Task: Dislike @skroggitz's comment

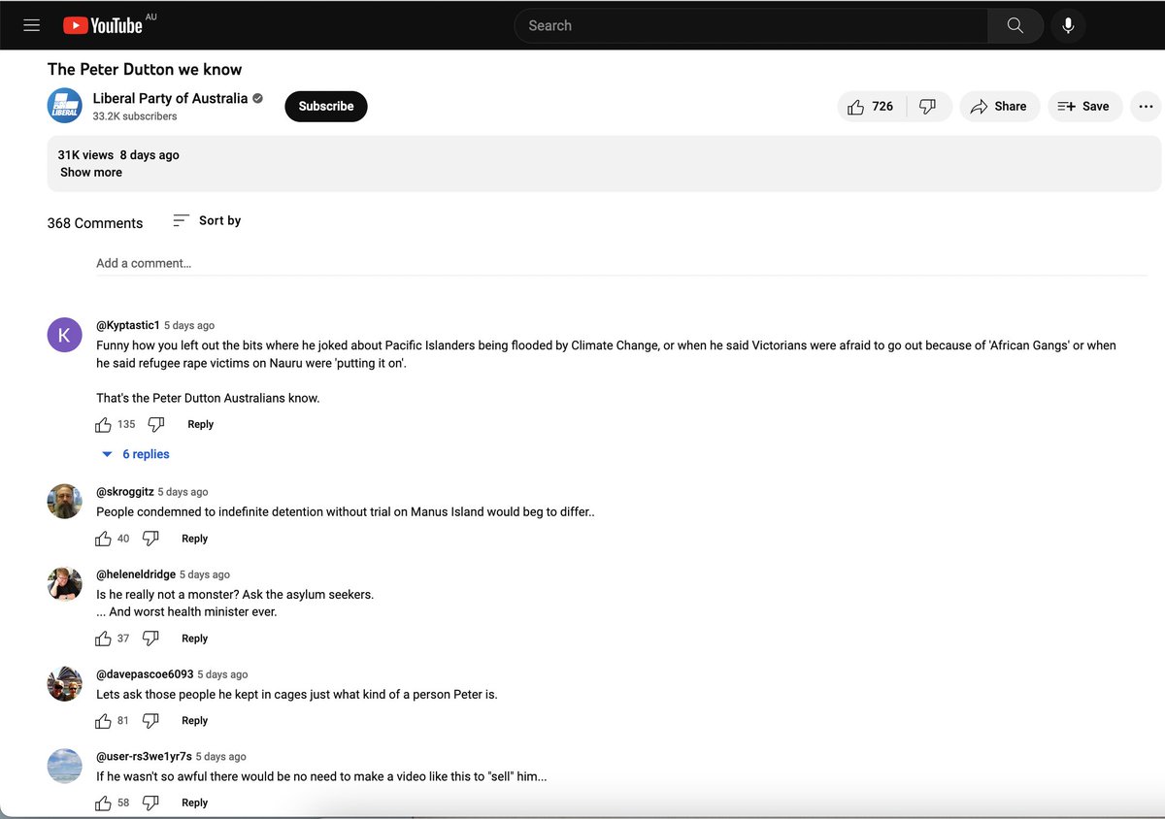Action: pyautogui.click(x=150, y=539)
